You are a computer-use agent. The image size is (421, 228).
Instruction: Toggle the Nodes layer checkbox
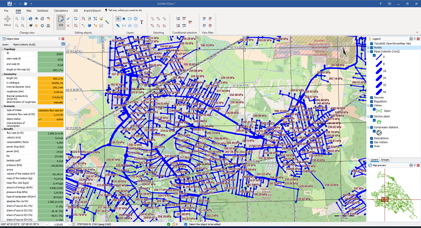point(371,48)
